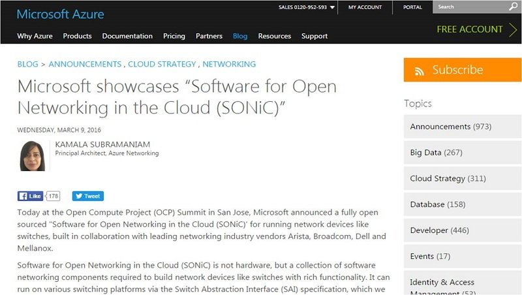Click the orange Subscribe button
The width and height of the screenshot is (522, 295).
coord(463,70)
